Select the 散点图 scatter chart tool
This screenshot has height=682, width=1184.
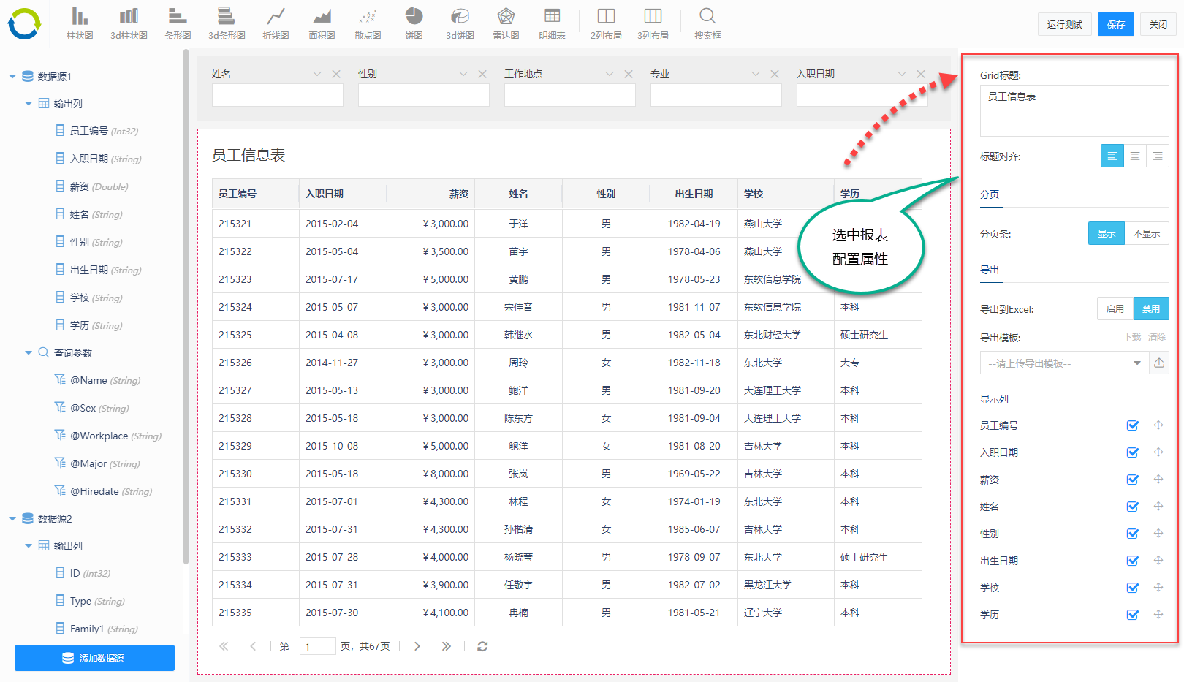coord(368,23)
